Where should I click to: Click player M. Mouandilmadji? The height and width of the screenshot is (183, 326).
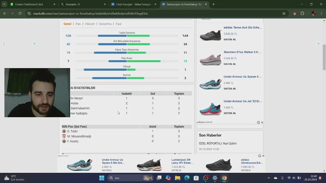point(79,136)
